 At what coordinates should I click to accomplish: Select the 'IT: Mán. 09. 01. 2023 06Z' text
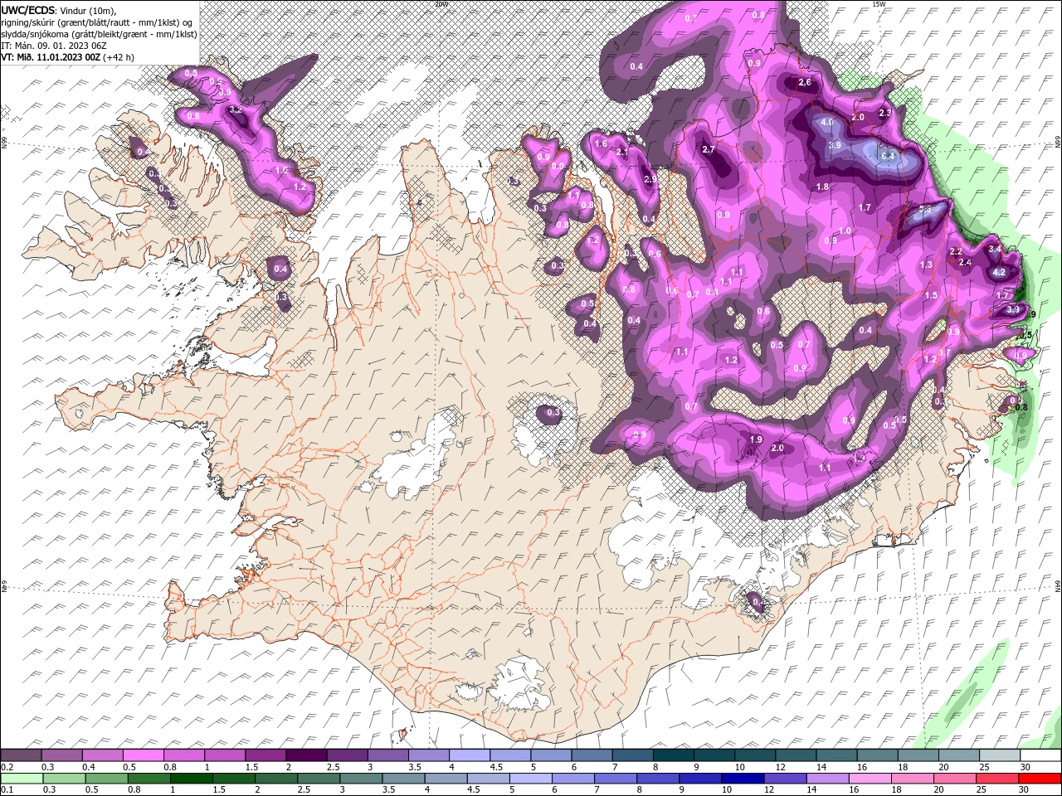click(x=53, y=46)
